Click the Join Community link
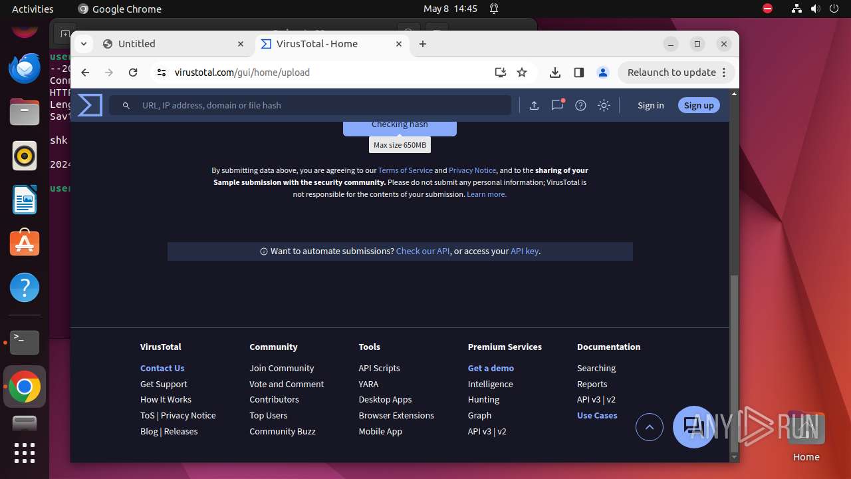The width and height of the screenshot is (851, 479). point(281,368)
